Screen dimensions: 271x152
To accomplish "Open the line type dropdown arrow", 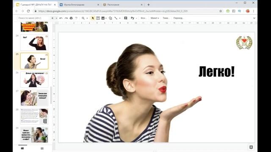I will point(120,18).
